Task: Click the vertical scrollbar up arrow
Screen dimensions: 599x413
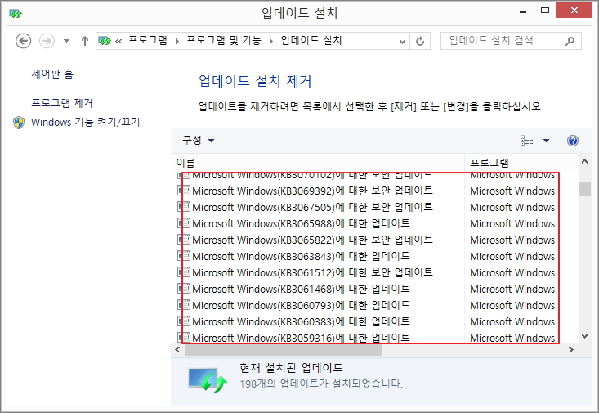Action: pyautogui.click(x=584, y=161)
